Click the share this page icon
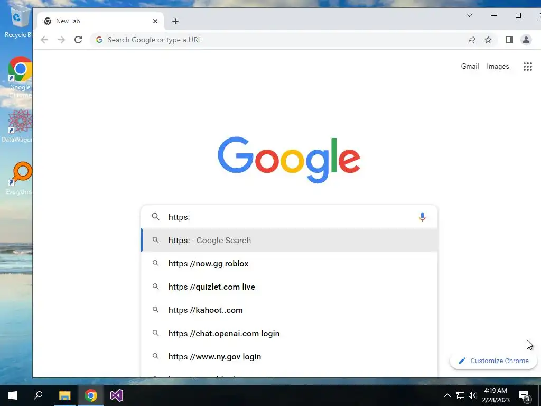The width and height of the screenshot is (541, 406). 471,40
